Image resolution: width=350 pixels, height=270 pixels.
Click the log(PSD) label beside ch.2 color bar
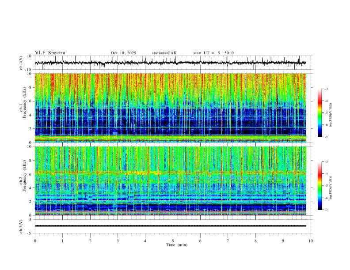click(331, 187)
